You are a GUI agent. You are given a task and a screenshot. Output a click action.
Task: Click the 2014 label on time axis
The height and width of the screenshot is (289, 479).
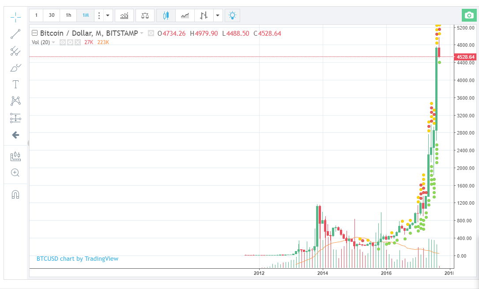(x=323, y=273)
